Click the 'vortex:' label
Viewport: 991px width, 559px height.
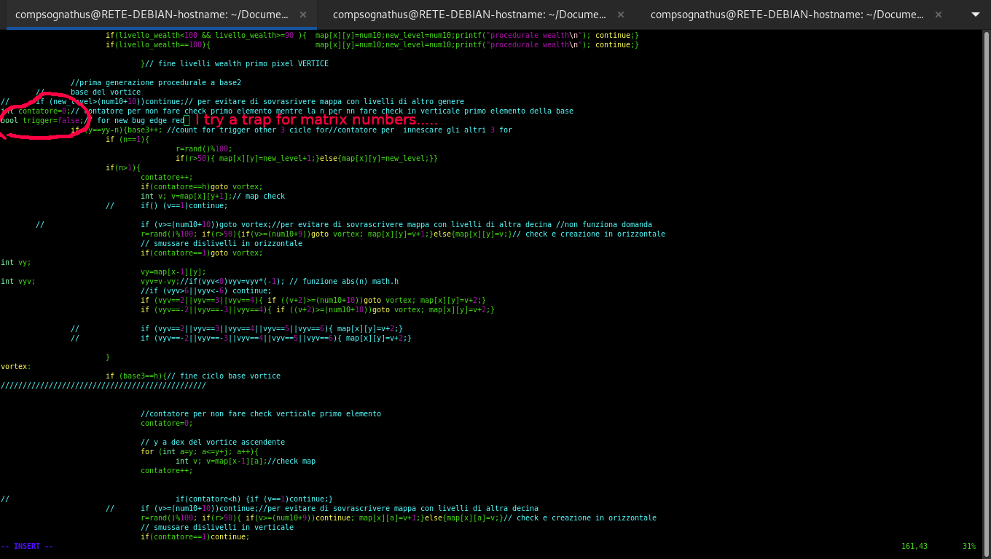(16, 367)
